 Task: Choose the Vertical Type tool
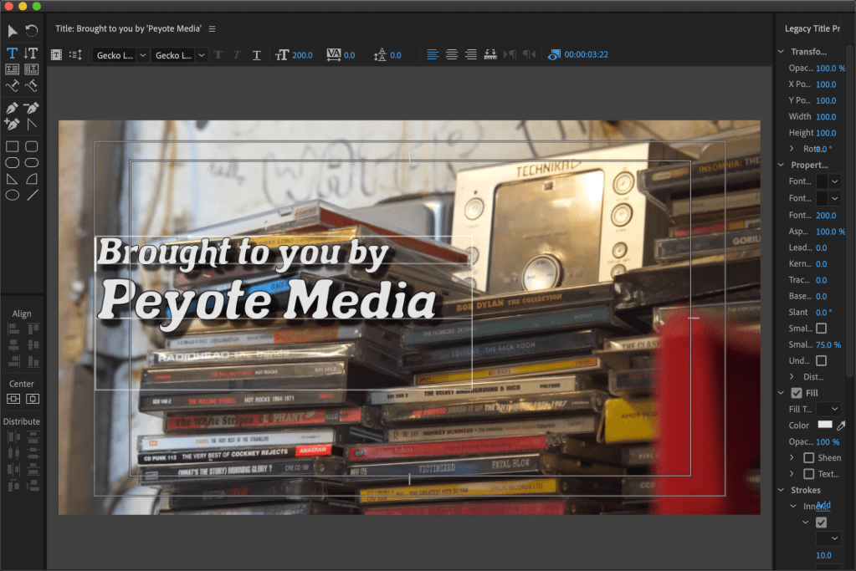point(32,53)
